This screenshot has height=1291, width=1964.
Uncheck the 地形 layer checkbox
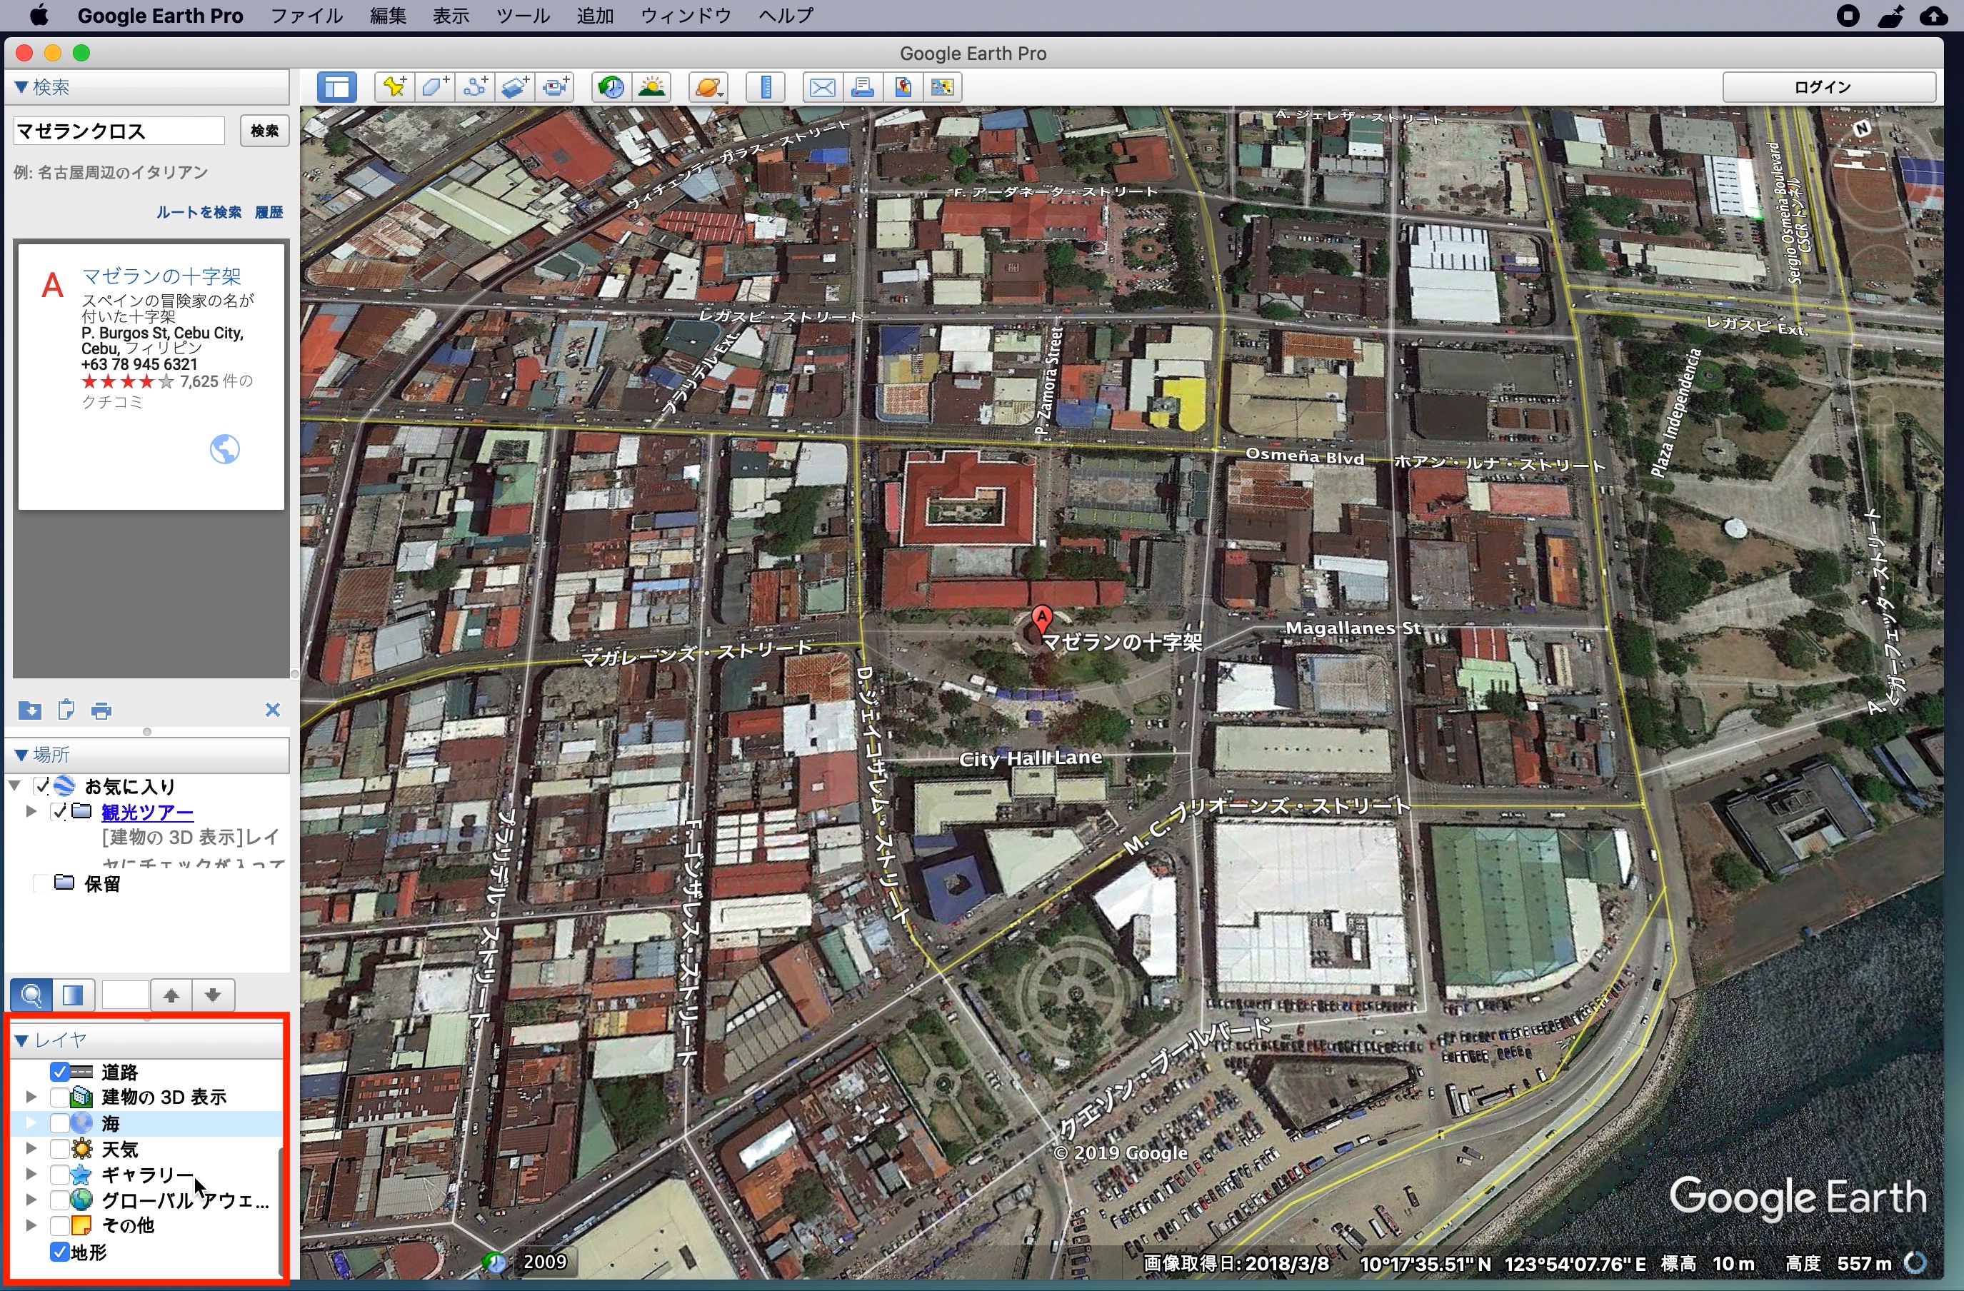(x=59, y=1252)
